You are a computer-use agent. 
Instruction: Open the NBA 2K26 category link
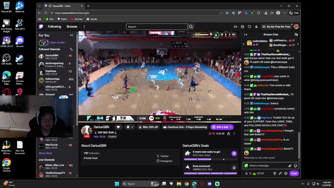point(99,137)
